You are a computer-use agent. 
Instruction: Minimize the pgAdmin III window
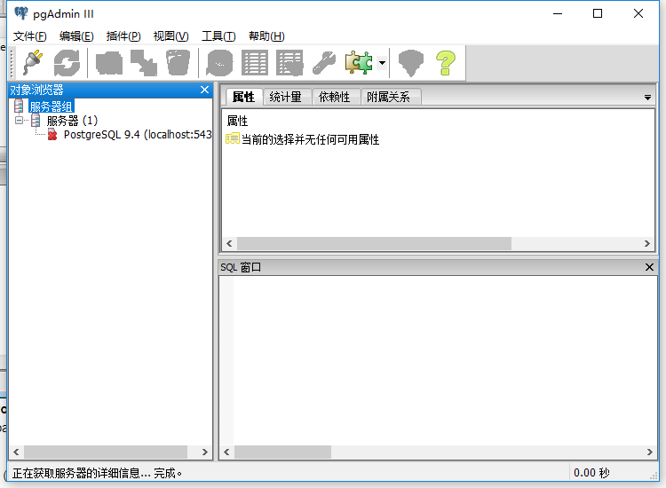coord(558,13)
